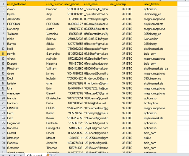189x156 pixels.
Task: Click email cell starting 09jadcad@gmail
Action: point(96,73)
